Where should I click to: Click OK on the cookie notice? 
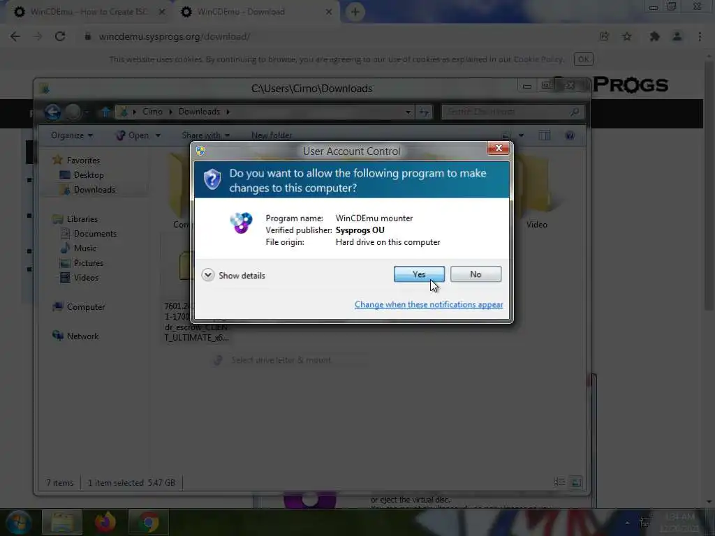[583, 59]
